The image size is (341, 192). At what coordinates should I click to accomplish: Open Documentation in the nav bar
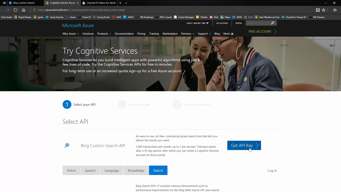pyautogui.click(x=124, y=34)
